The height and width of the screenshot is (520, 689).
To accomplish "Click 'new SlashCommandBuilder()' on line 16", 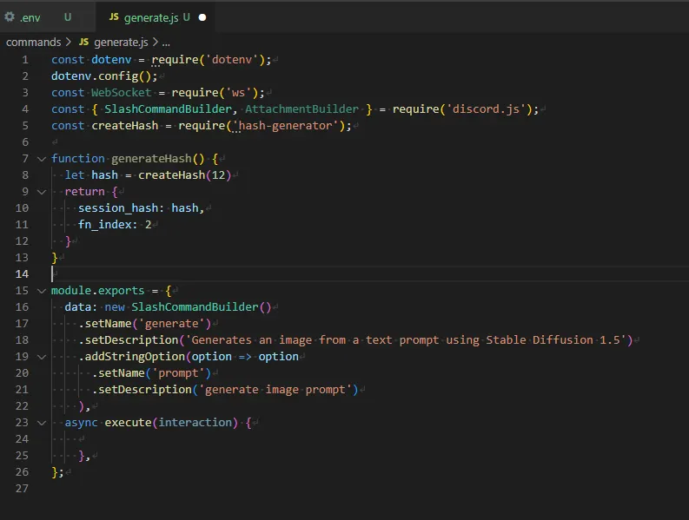I will point(188,307).
